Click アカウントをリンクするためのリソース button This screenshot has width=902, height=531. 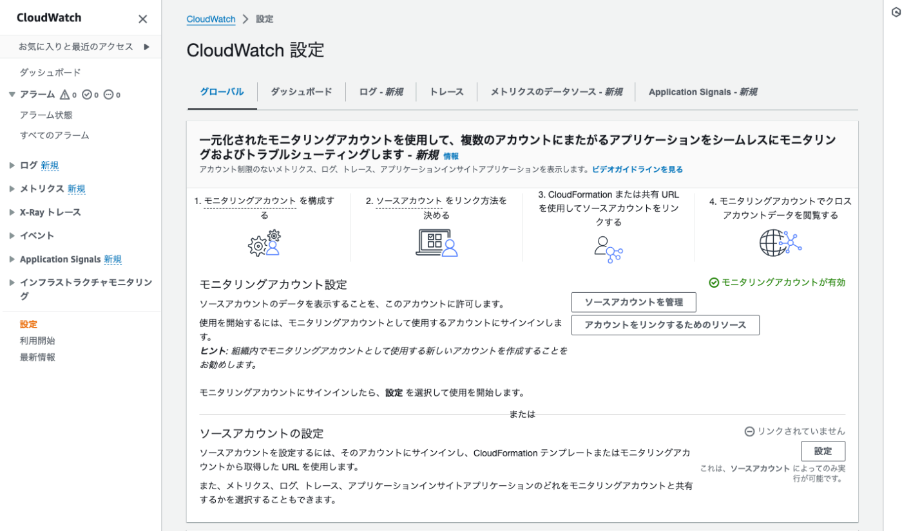(x=665, y=325)
